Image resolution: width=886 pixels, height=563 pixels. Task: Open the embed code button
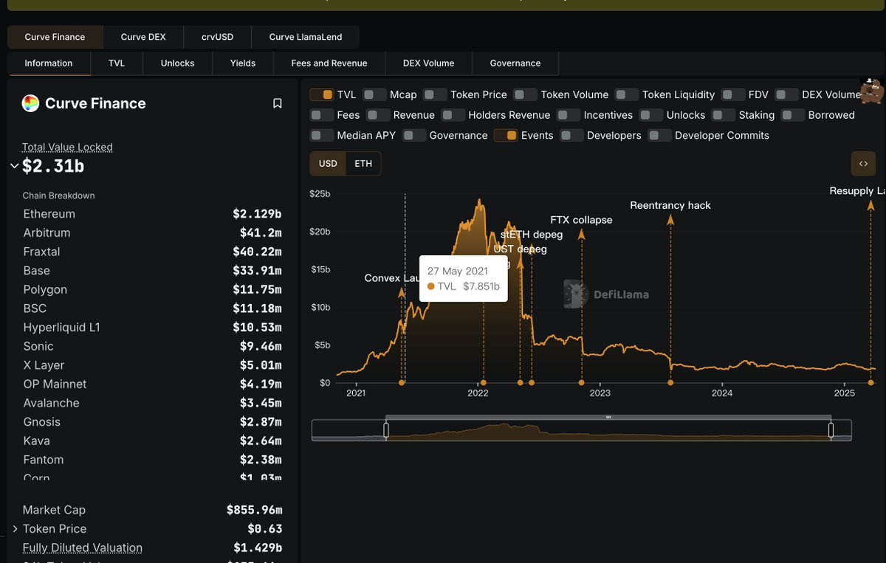point(863,164)
